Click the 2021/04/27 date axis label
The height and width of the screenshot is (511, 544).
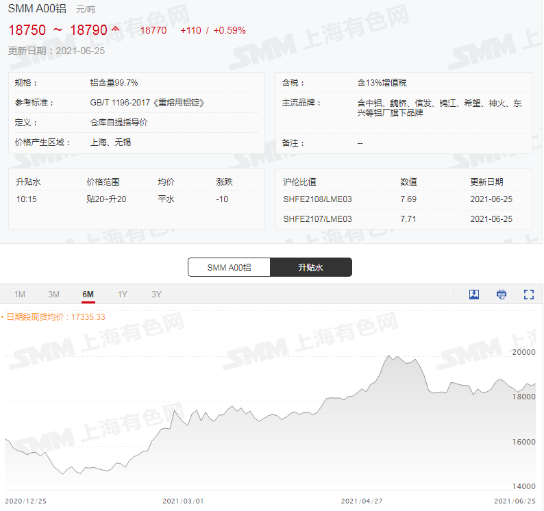pos(361,501)
